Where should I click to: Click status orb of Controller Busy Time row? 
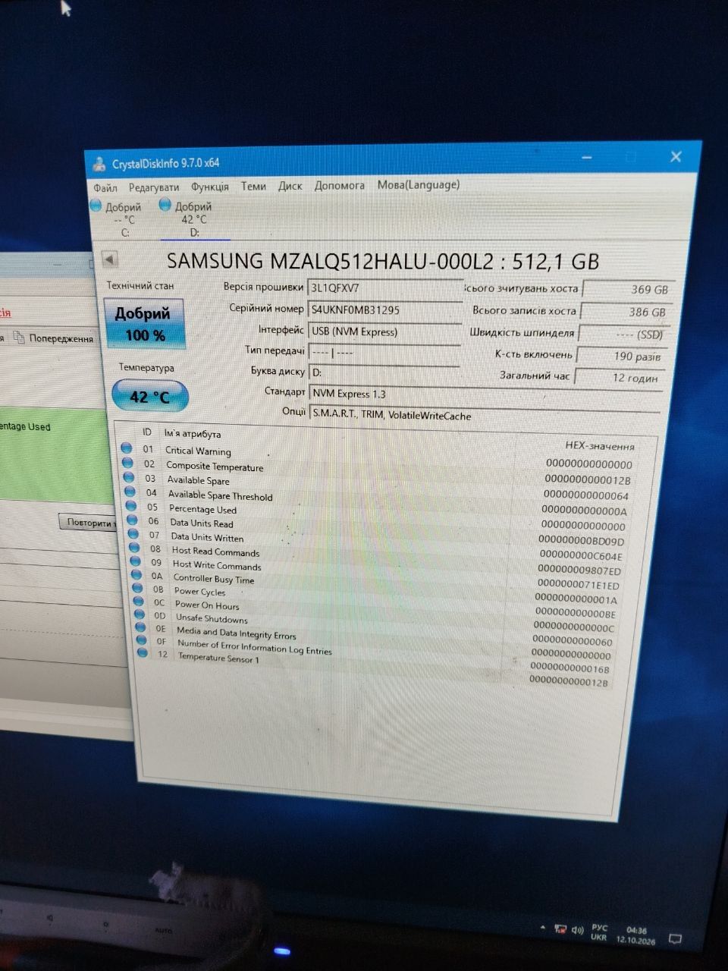click(136, 574)
